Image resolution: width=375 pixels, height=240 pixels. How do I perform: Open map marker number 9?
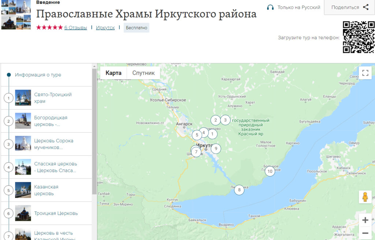coord(216,148)
